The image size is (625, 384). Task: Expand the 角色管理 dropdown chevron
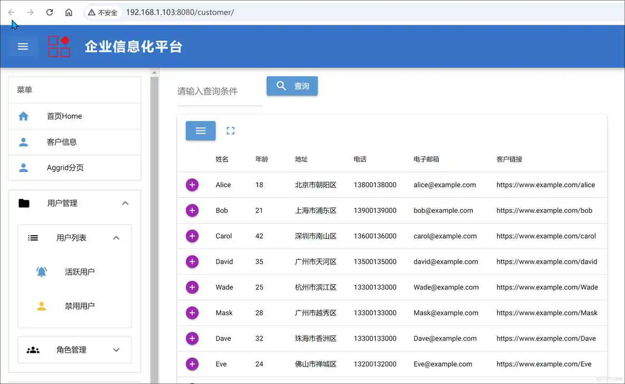(117, 349)
